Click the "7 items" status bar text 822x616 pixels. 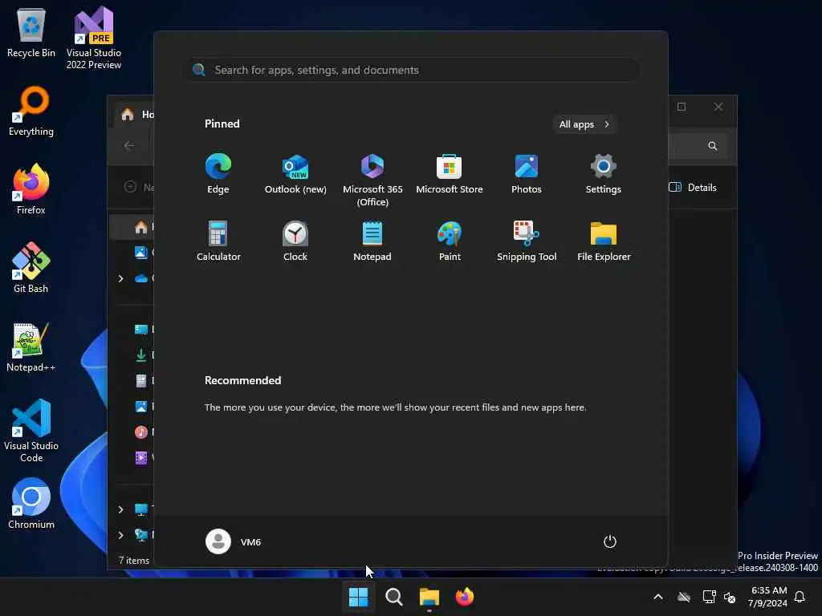coord(134,560)
